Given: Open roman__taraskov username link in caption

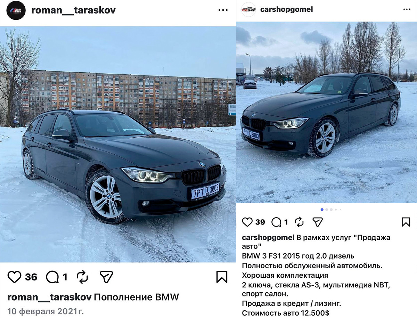Looking at the screenshot, I should point(50,297).
